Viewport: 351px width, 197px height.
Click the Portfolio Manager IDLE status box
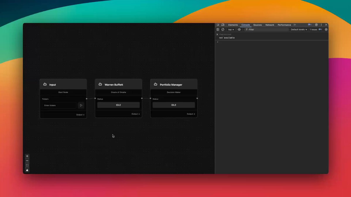point(174,105)
